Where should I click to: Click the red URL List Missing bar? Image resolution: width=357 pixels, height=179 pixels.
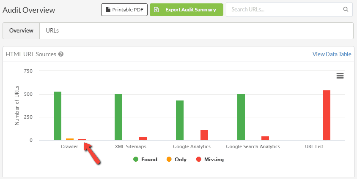(x=327, y=115)
